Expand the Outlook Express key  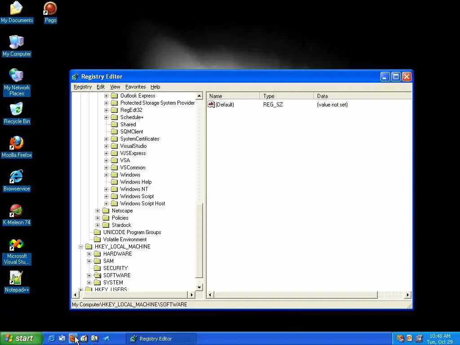[106, 96]
